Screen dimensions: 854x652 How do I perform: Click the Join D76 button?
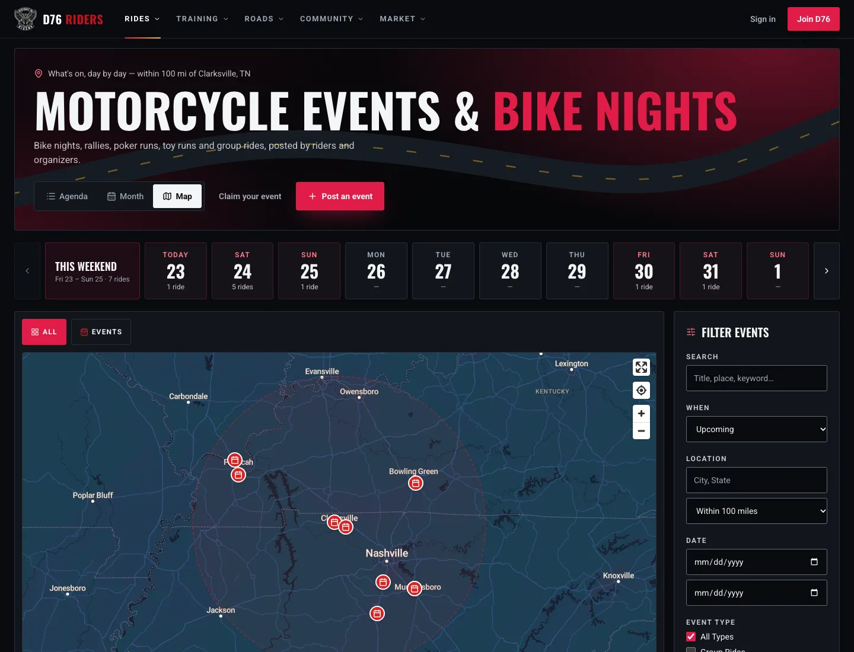click(814, 19)
